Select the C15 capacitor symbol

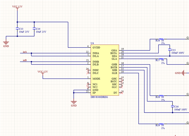[170, 50]
